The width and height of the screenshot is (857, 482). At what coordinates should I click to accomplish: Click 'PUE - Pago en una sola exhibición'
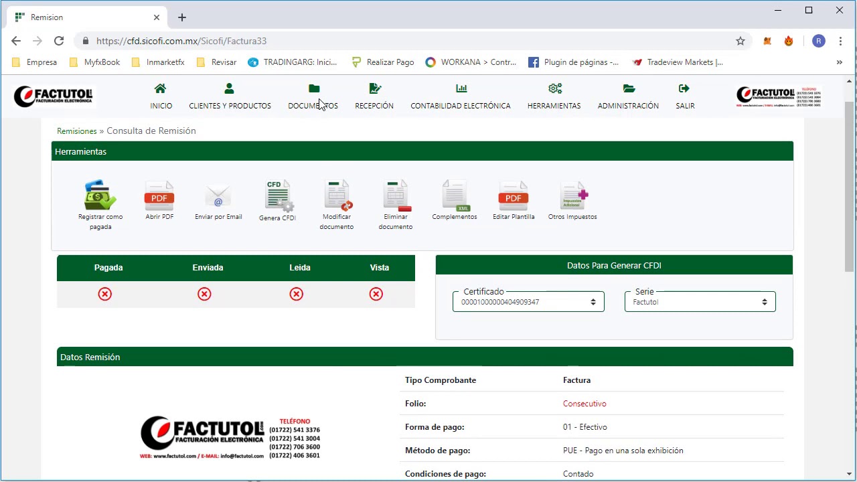(x=623, y=451)
